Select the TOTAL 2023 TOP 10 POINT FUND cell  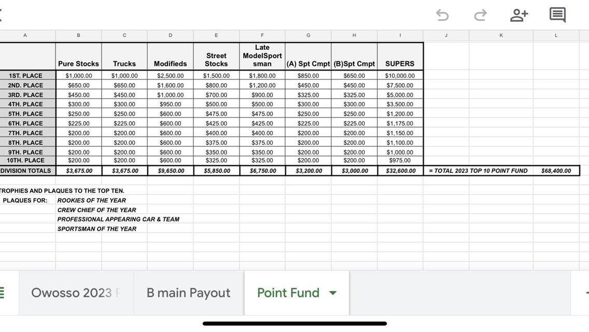click(478, 171)
